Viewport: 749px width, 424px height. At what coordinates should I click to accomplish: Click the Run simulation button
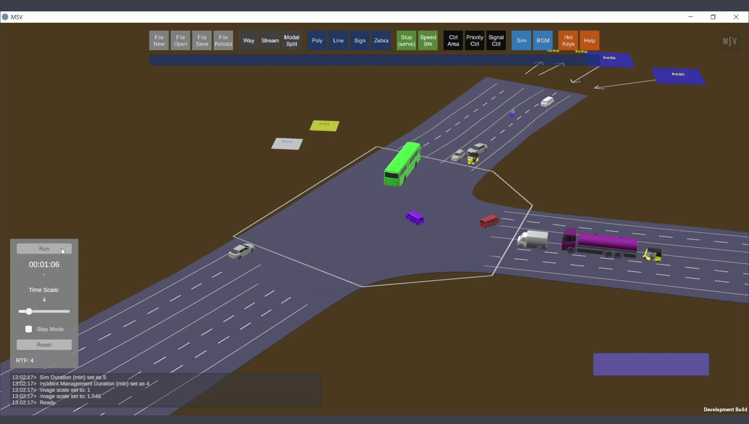[44, 249]
